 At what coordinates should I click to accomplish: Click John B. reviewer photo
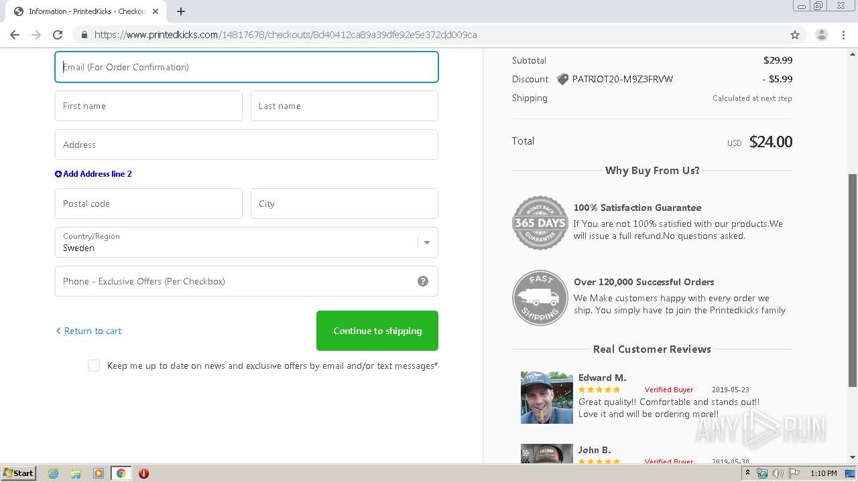pos(547,453)
